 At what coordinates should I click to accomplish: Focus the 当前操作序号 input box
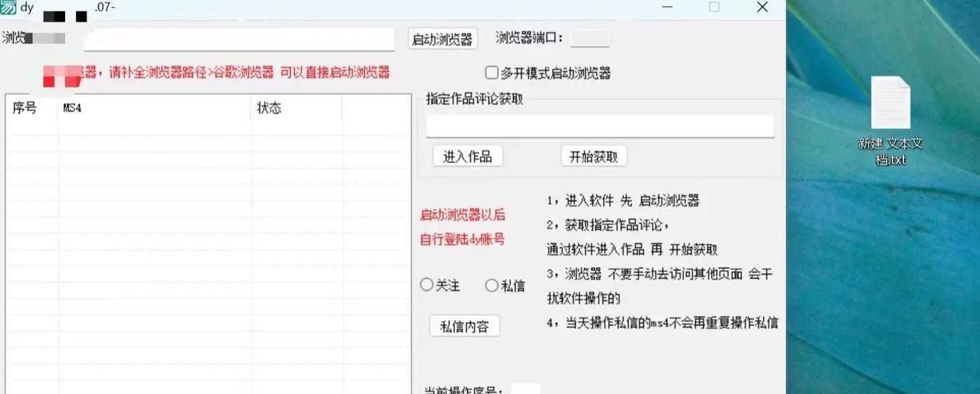[x=526, y=390]
